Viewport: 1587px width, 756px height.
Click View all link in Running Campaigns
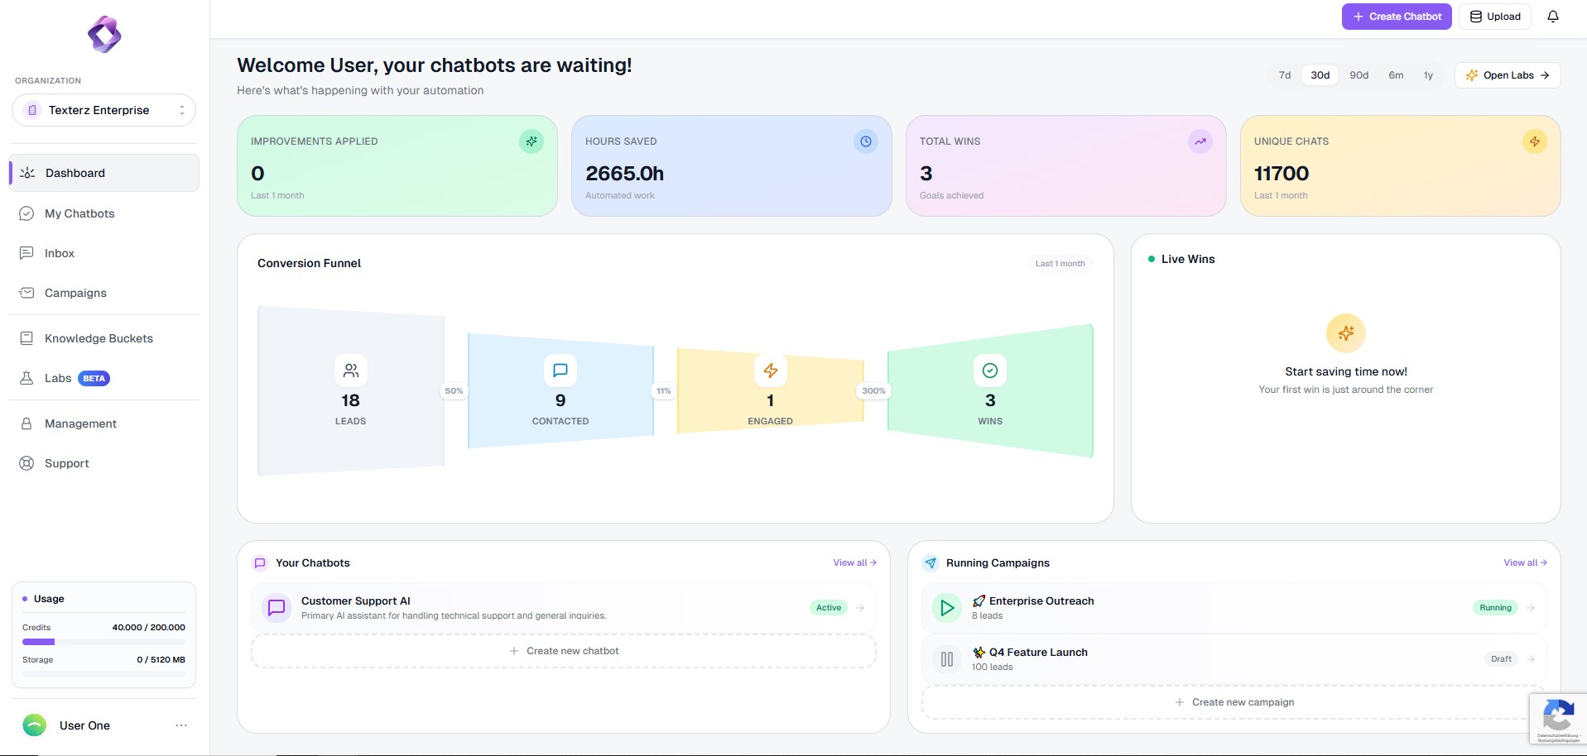tap(1524, 562)
